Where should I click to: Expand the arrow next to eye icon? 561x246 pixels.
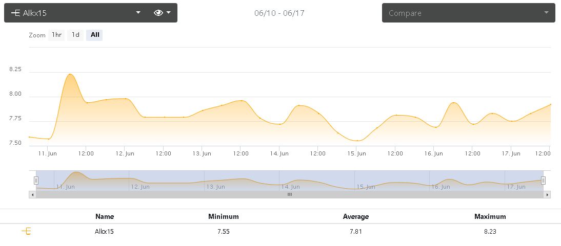coord(169,13)
